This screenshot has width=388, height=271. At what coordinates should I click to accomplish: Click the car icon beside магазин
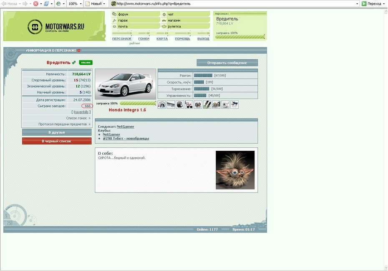pos(164,20)
